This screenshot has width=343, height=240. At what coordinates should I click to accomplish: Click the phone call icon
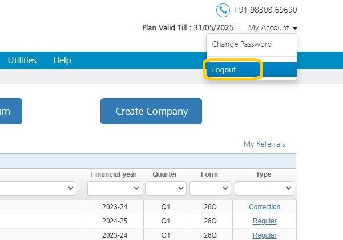click(x=223, y=10)
